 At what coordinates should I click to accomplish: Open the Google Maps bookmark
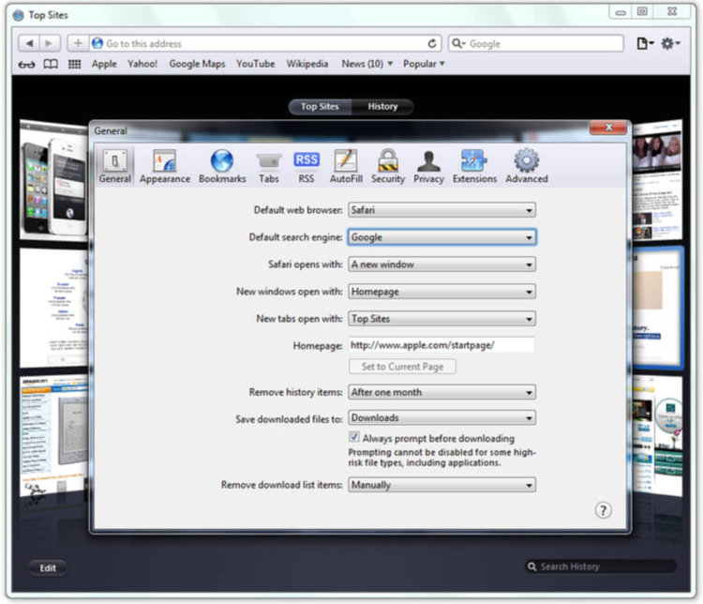(197, 64)
